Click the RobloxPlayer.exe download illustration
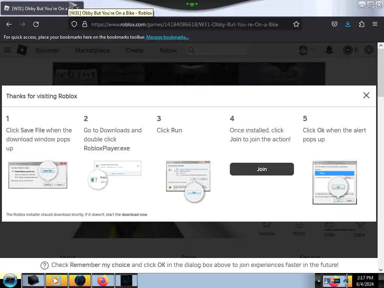This screenshot has width=384, height=288. pyautogui.click(x=115, y=175)
